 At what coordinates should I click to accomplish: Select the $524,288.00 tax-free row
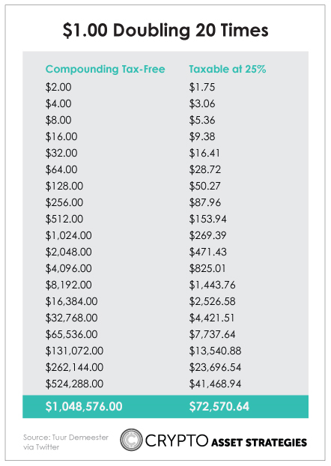pos(74,384)
